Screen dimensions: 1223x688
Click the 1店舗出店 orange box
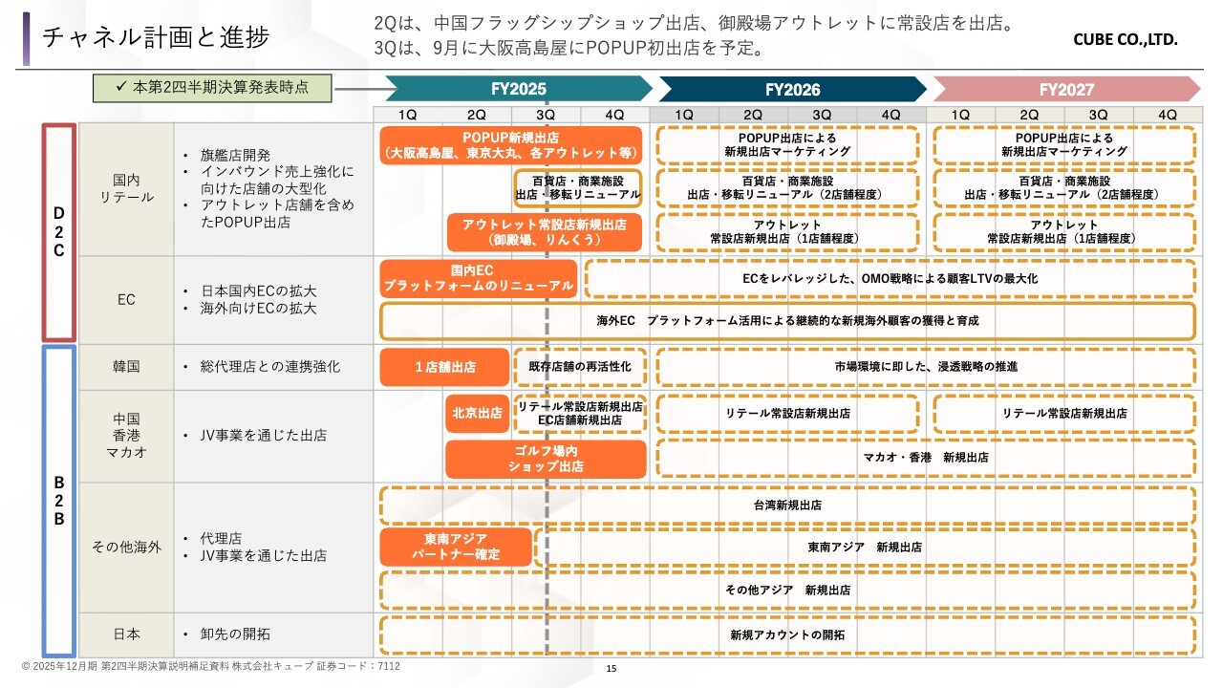pyautogui.click(x=444, y=367)
